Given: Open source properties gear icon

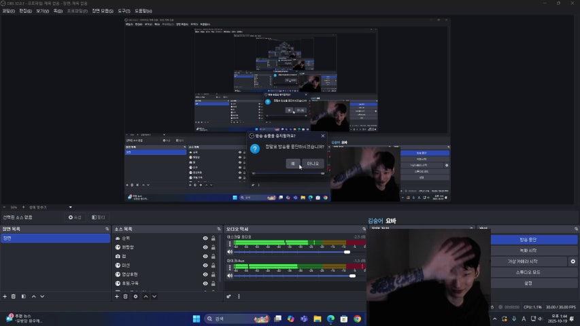Looking at the screenshot, I should (135, 296).
